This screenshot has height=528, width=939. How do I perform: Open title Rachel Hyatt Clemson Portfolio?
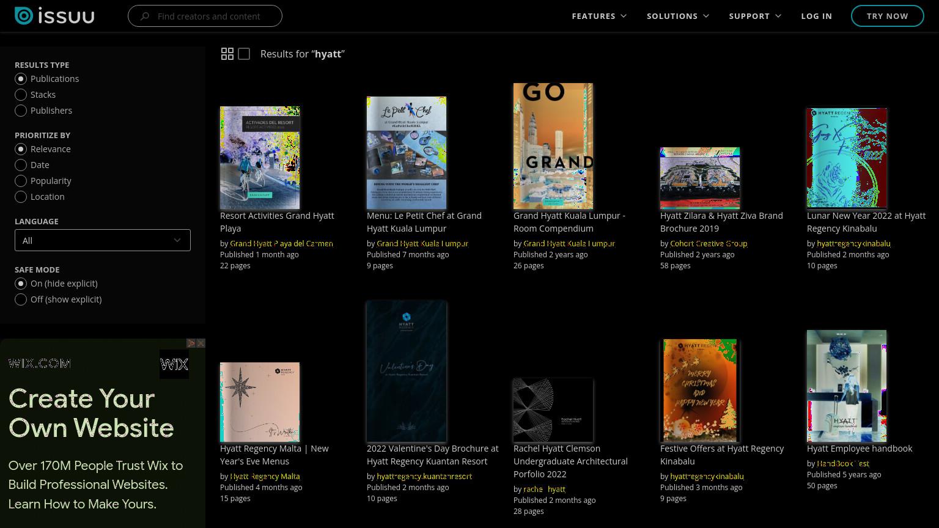570,461
